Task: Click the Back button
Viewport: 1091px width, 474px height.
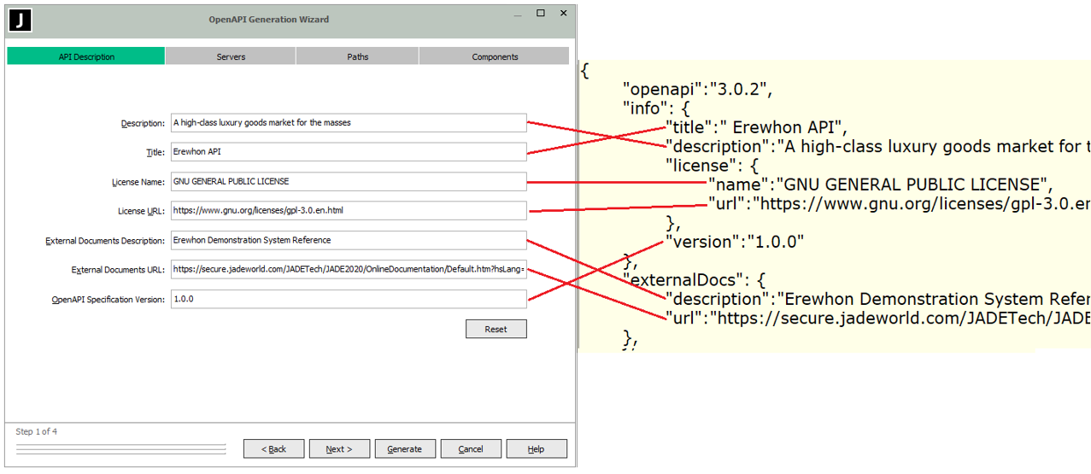Action: click(274, 449)
